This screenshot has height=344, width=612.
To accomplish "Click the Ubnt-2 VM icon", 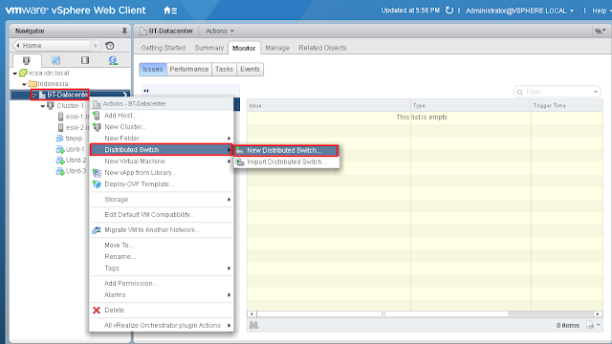I will click(x=60, y=160).
